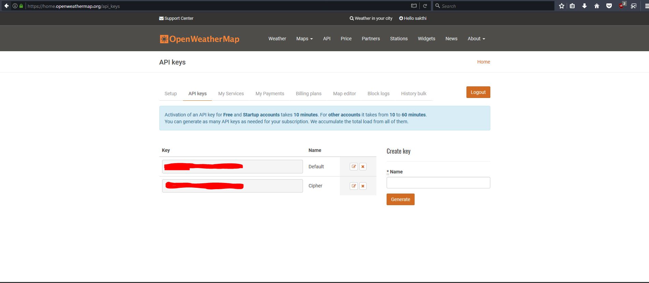Screen dimensions: 649x283
Task: Click the OpenWeatherMap logo
Action: point(200,39)
